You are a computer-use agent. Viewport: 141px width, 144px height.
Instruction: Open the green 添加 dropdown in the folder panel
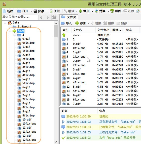point(88,23)
